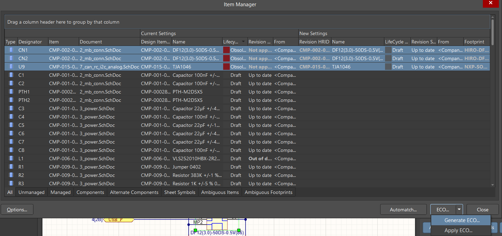Click the component type icon for CN1
This screenshot has width=502, height=236.
point(11,50)
